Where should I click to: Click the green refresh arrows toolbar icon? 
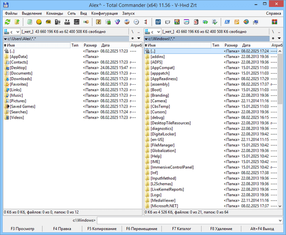[8, 21]
